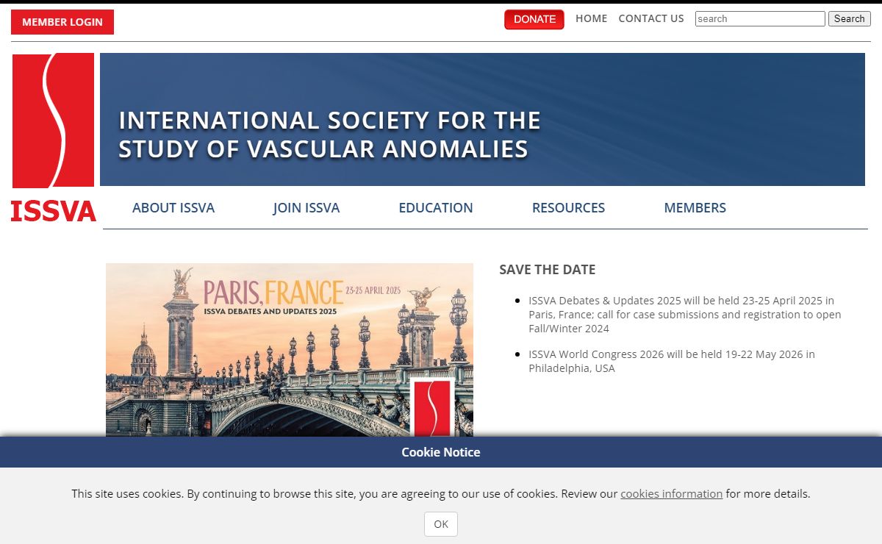
Task: Click the red ISSVA logo
Action: 54,137
